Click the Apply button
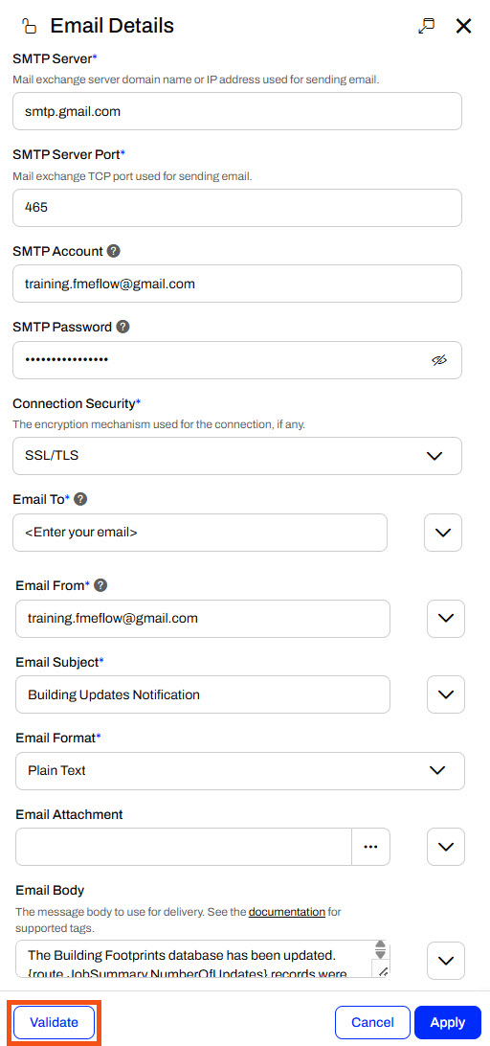The height and width of the screenshot is (1046, 490). coord(447,1023)
